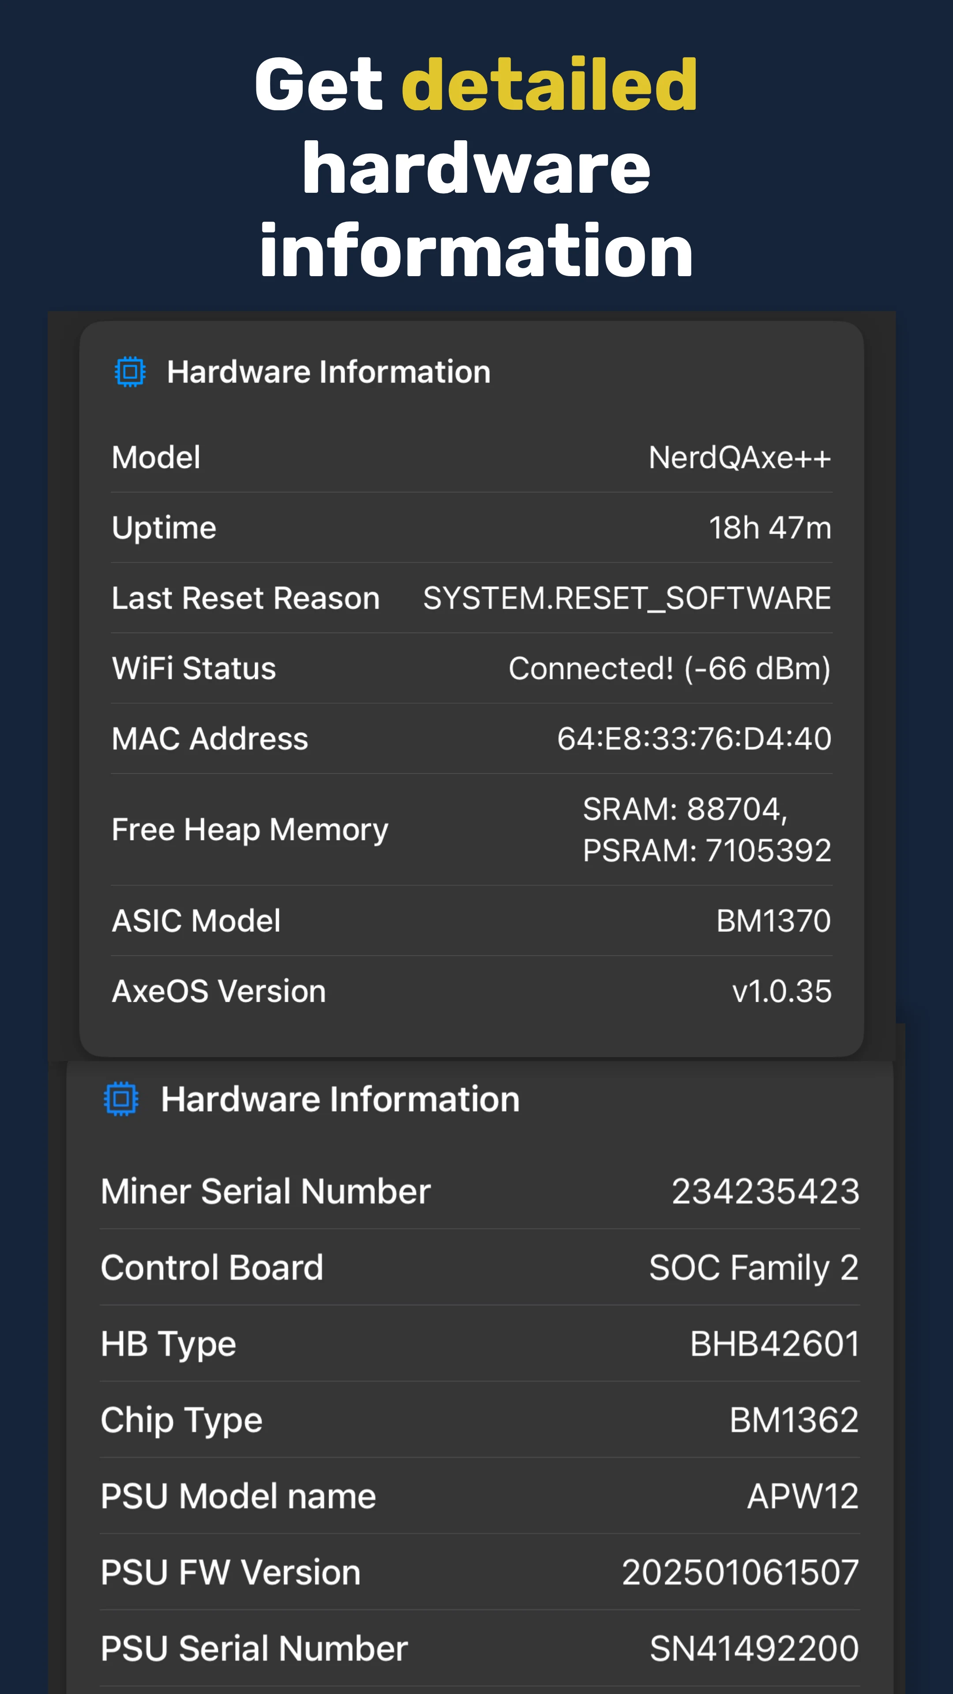This screenshot has height=1694, width=953.
Task: Tap the lower Hardware Information heading
Action: (341, 1099)
